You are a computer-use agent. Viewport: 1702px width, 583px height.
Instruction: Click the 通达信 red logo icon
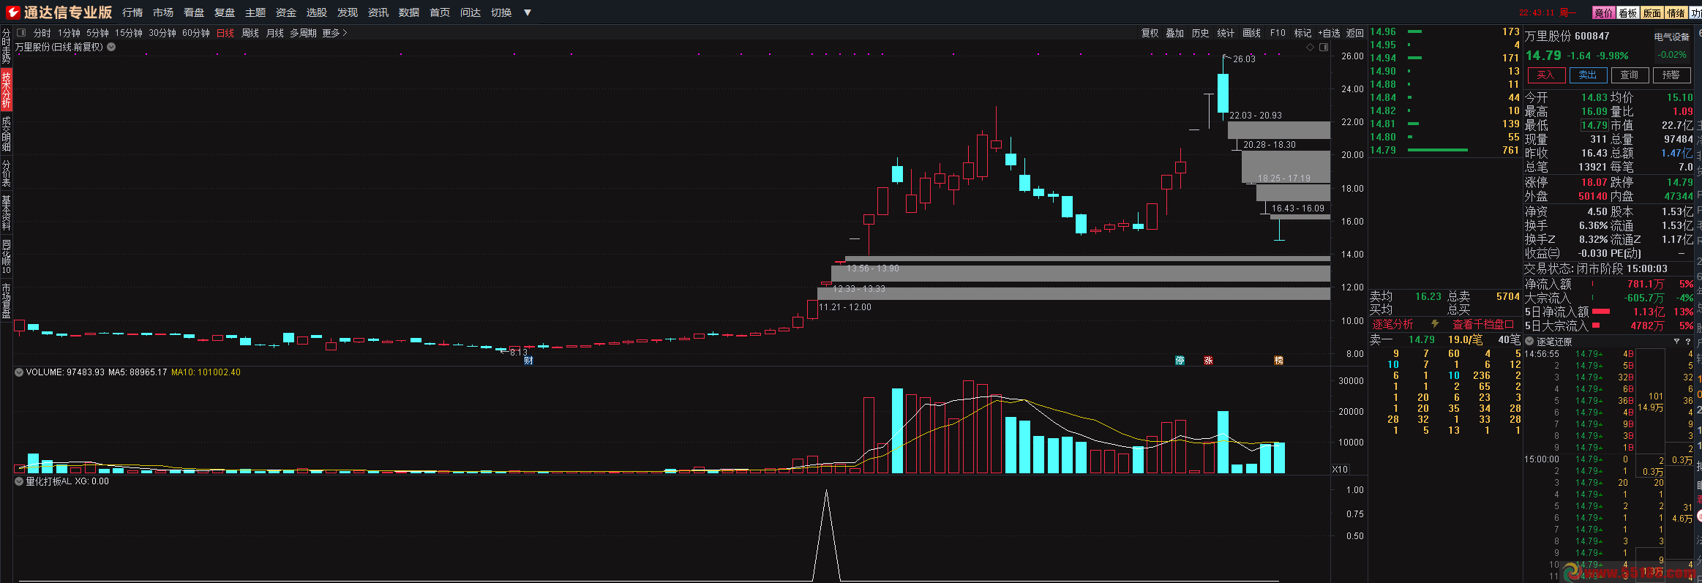12,12
